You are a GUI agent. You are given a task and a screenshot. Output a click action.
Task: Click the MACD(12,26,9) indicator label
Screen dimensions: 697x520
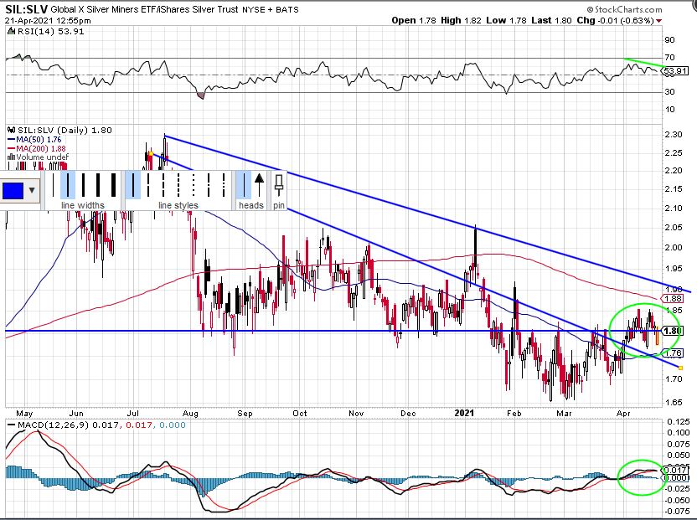[x=54, y=425]
